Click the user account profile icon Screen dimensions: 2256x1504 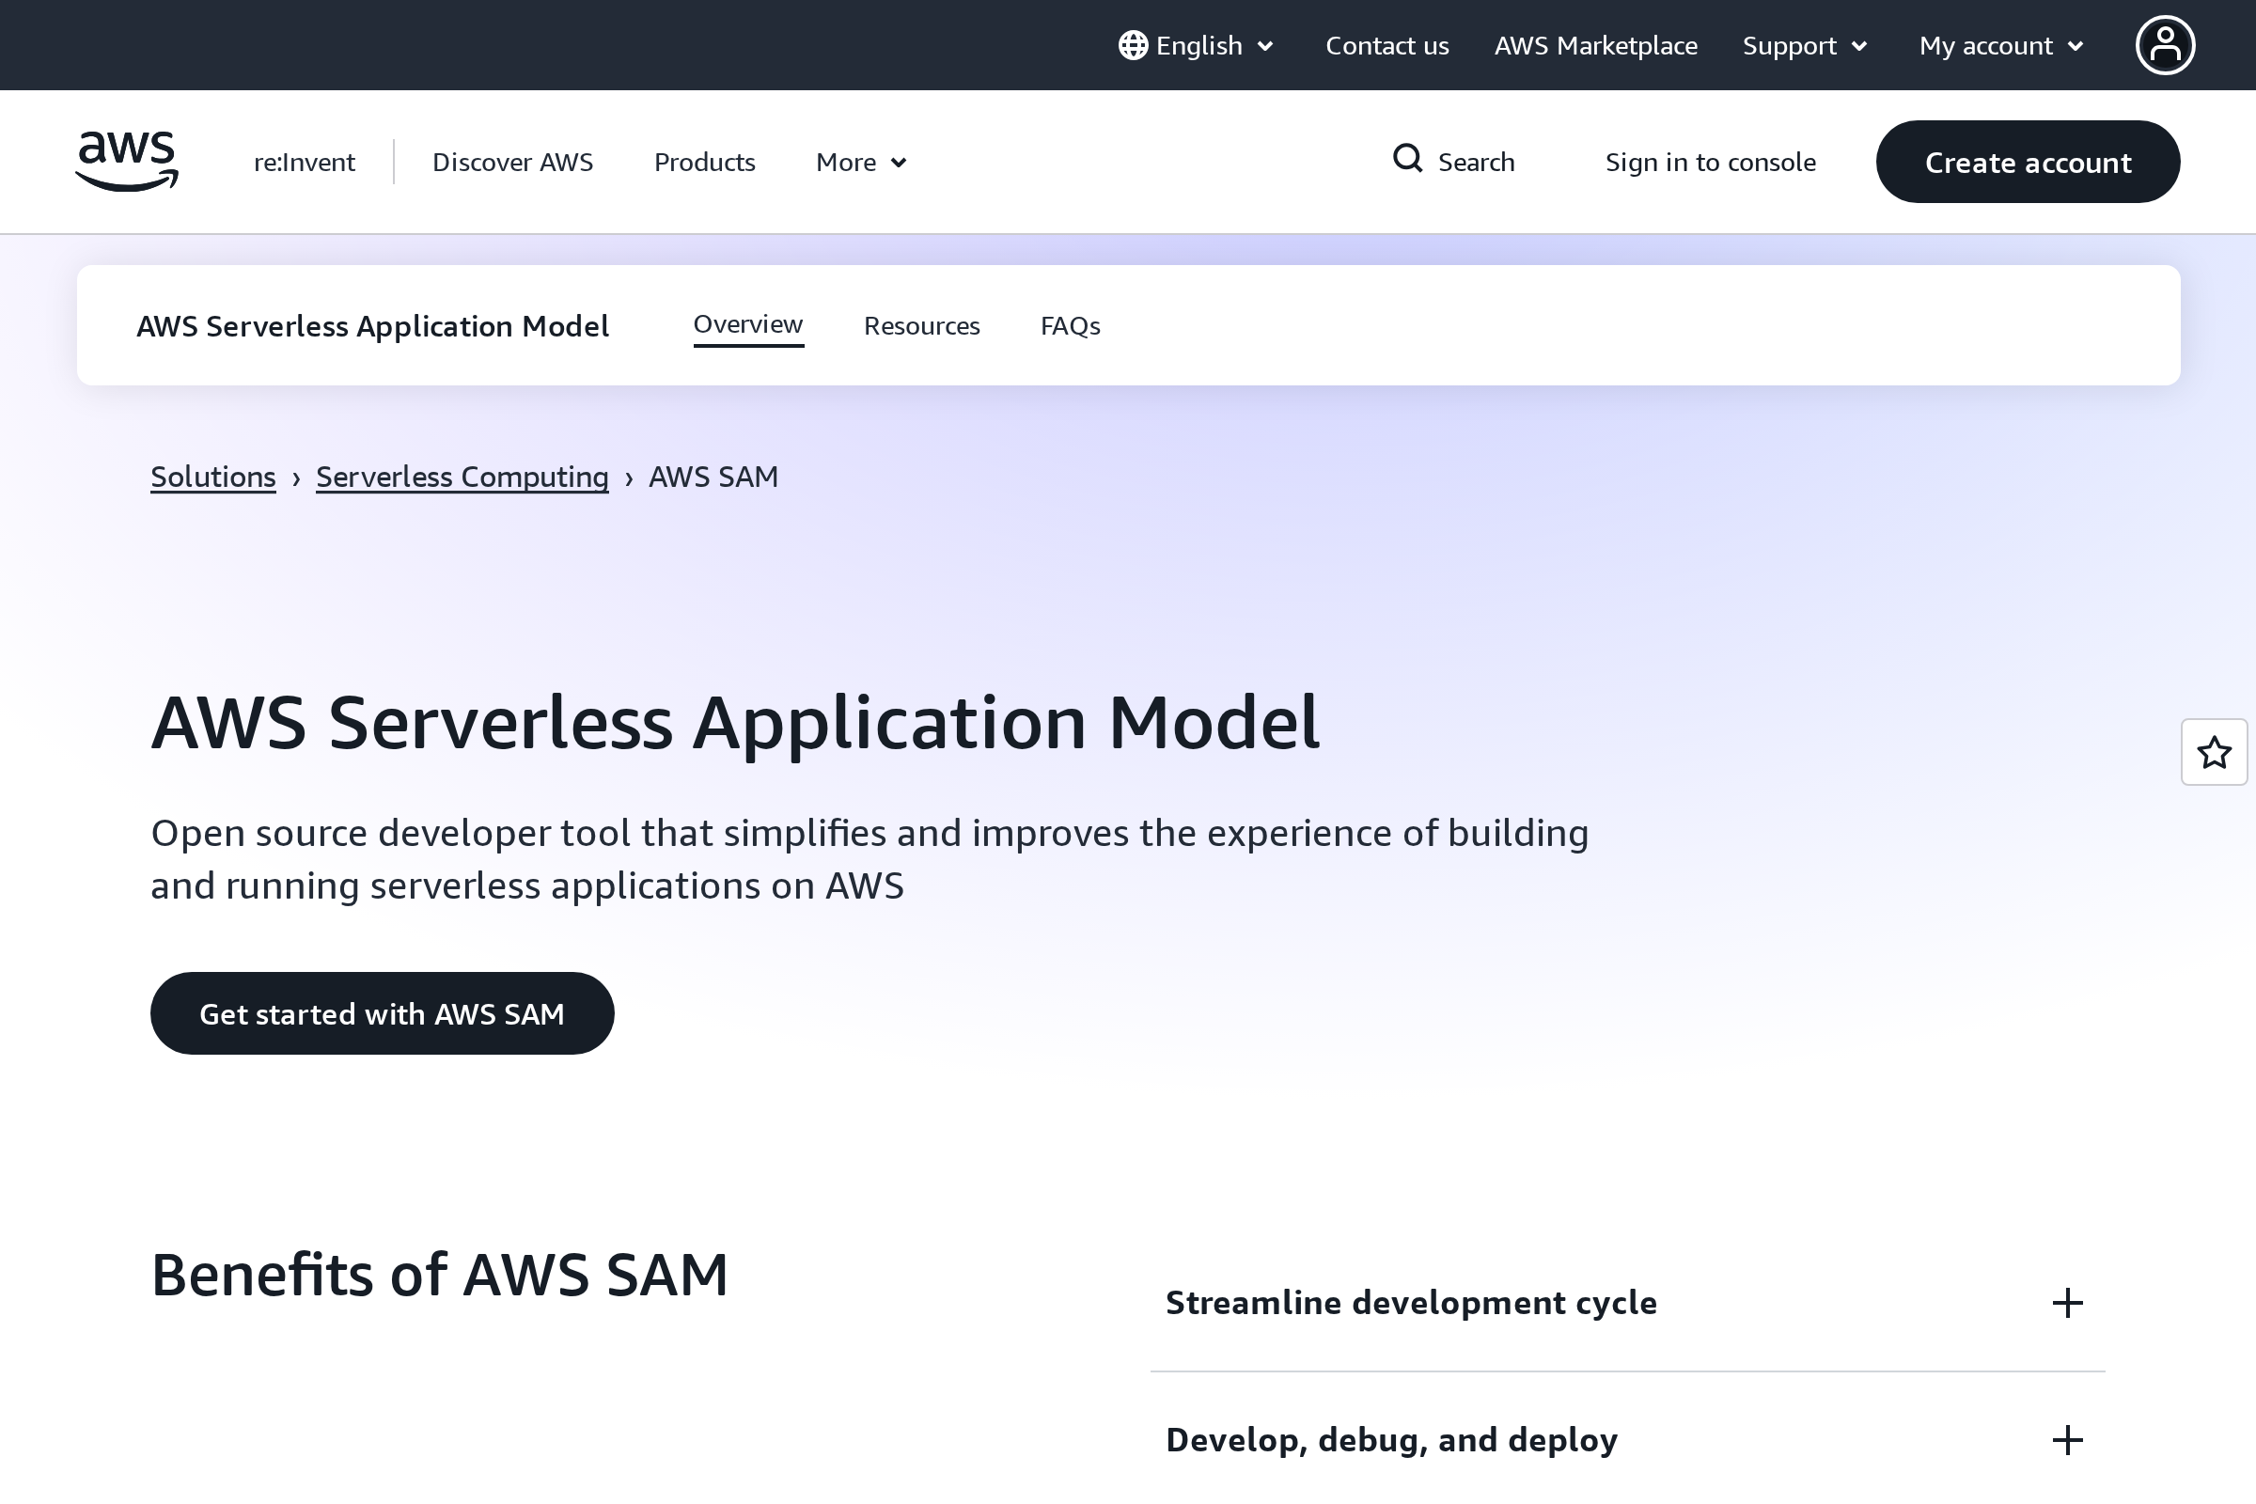[x=2166, y=45]
